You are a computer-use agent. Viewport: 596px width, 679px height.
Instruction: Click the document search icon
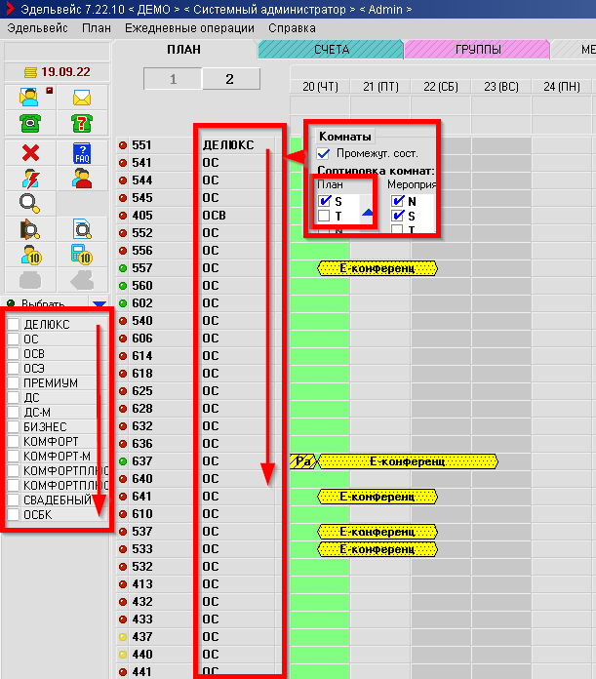82,228
